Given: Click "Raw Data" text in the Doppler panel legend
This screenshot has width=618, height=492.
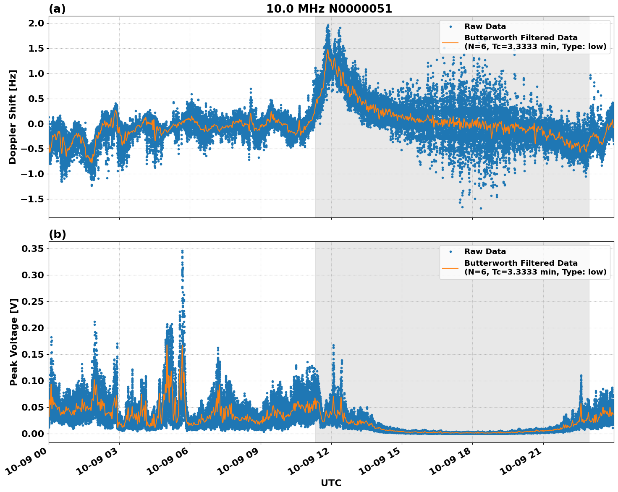Looking at the screenshot, I should [x=485, y=26].
